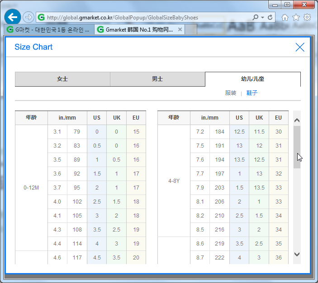Open favorites with the star icon
Screen dimensions: 318x283
pos(296,18)
